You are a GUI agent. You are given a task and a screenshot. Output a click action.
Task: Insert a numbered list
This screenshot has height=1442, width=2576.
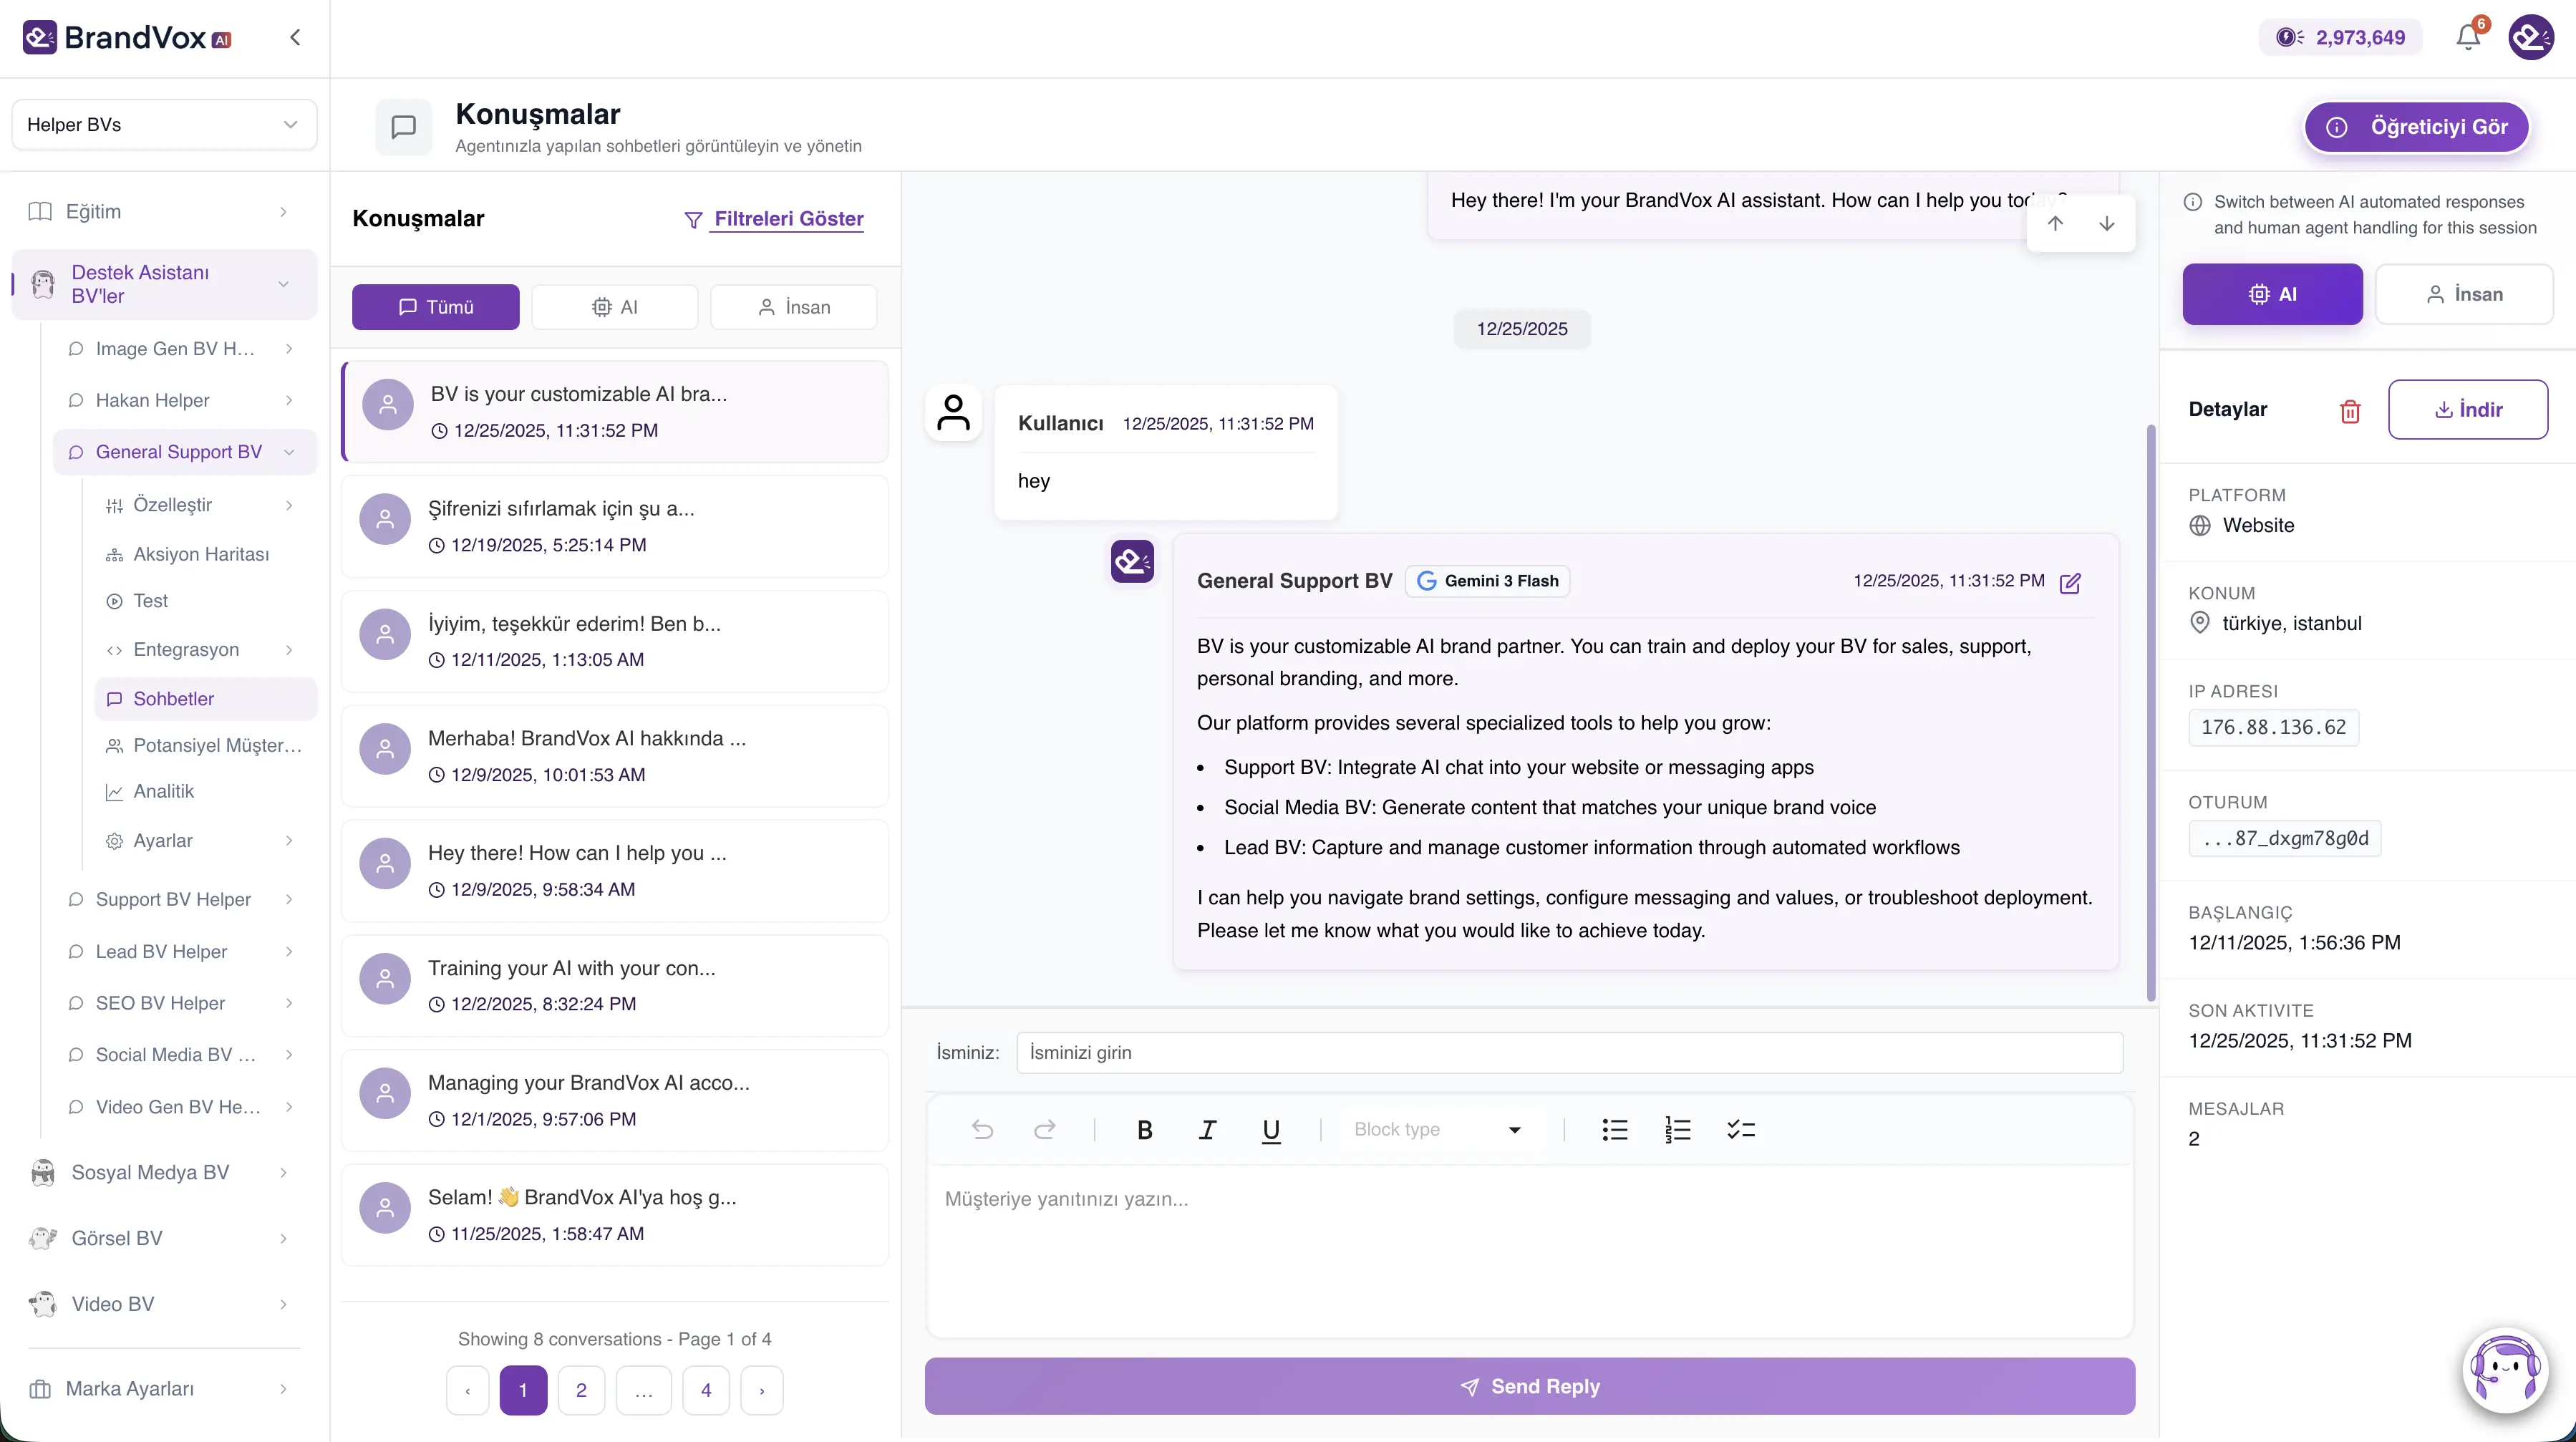click(x=1678, y=1130)
